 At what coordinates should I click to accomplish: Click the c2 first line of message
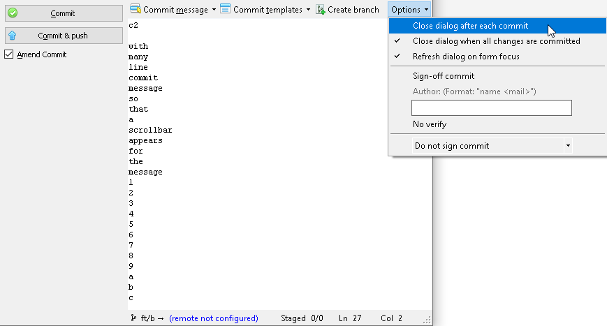click(133, 26)
